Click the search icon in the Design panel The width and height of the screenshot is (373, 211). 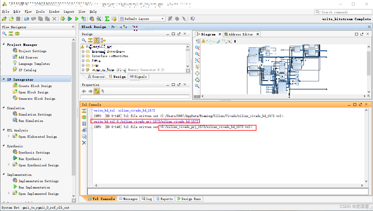[x=83, y=40]
